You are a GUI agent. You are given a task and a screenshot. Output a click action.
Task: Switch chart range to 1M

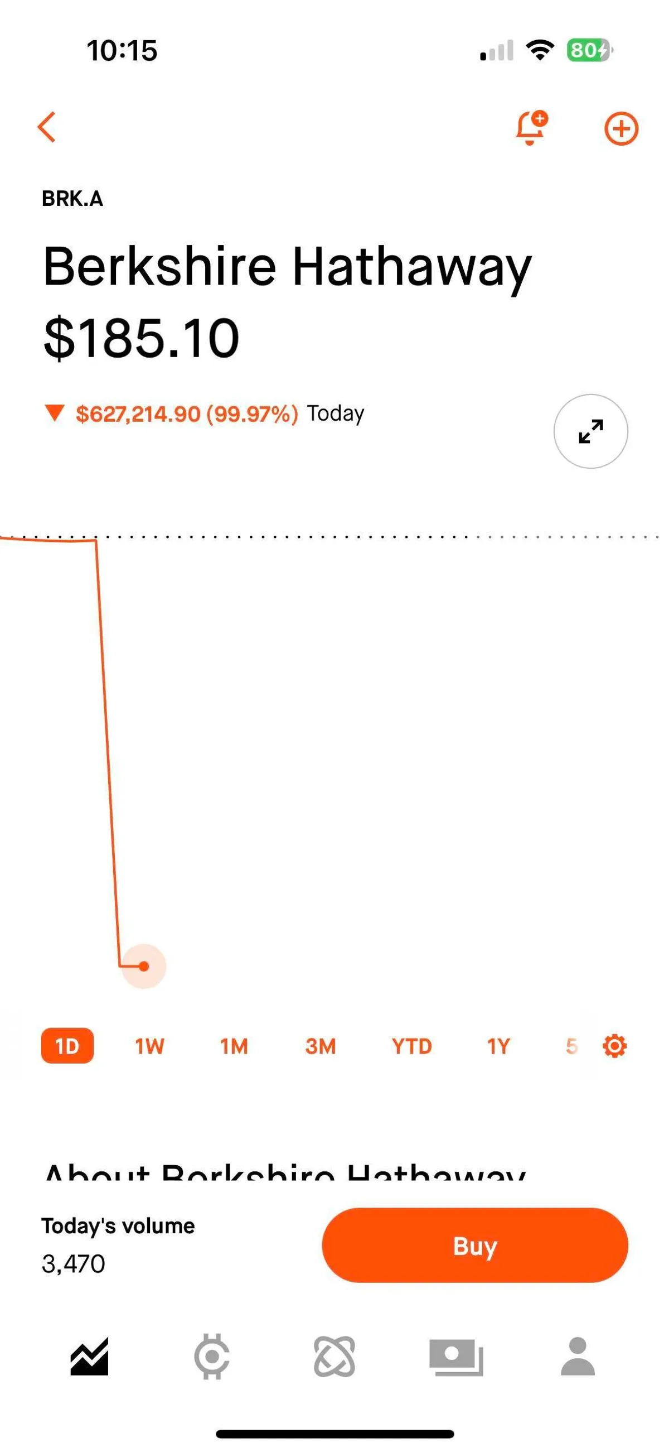pyautogui.click(x=234, y=1046)
